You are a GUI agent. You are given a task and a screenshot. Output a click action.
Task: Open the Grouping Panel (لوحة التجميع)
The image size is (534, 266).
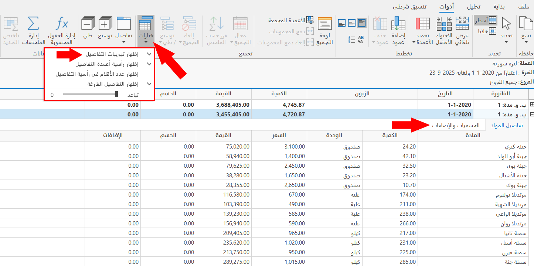click(x=325, y=24)
